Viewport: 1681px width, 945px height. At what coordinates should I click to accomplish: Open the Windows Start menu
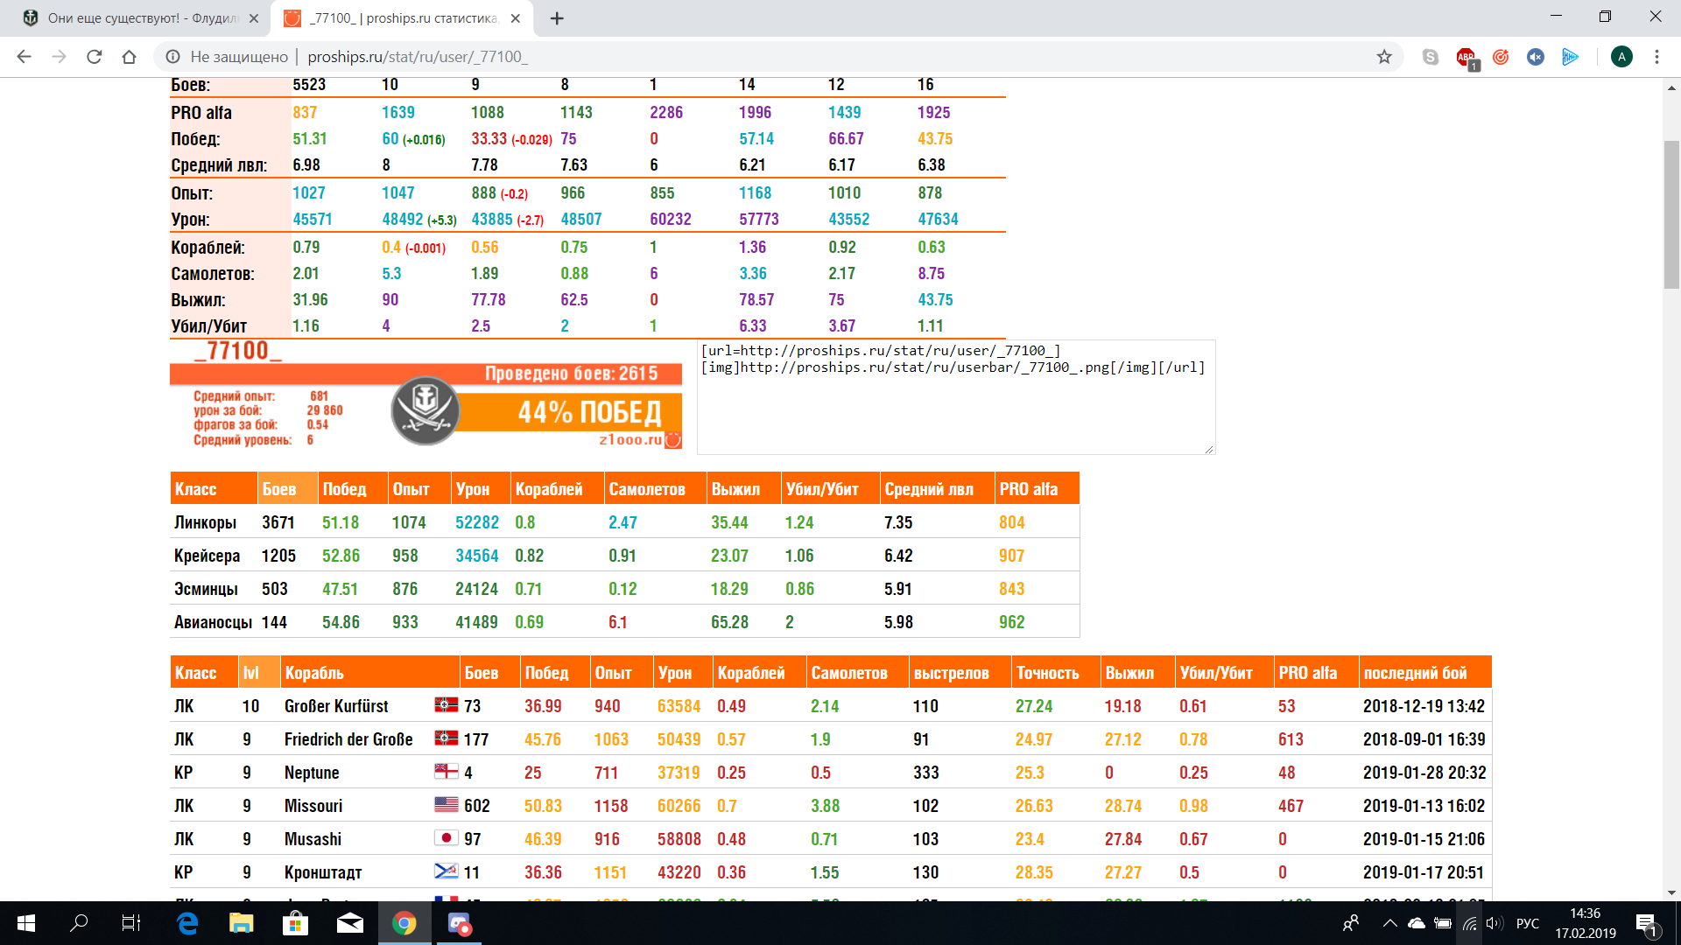[26, 923]
